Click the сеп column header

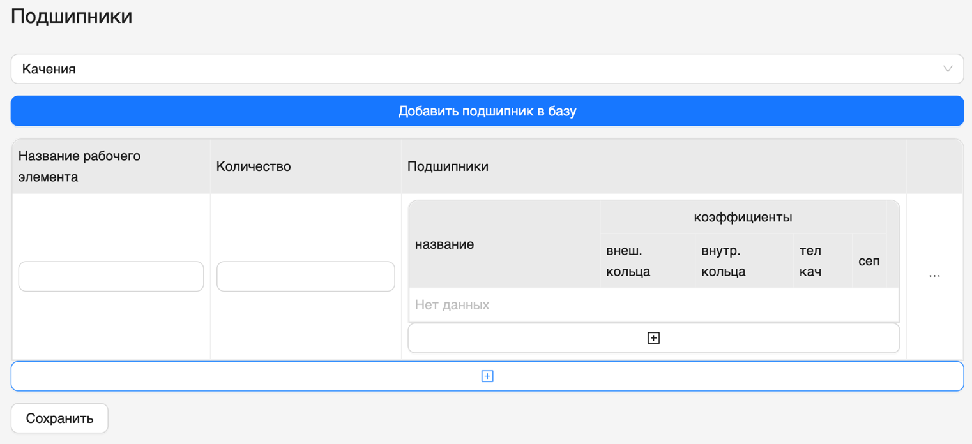point(869,260)
